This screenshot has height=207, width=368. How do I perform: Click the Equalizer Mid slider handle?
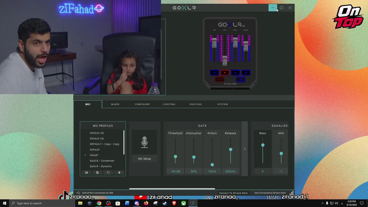click(x=281, y=154)
